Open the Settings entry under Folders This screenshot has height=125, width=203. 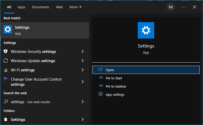coord(45,120)
